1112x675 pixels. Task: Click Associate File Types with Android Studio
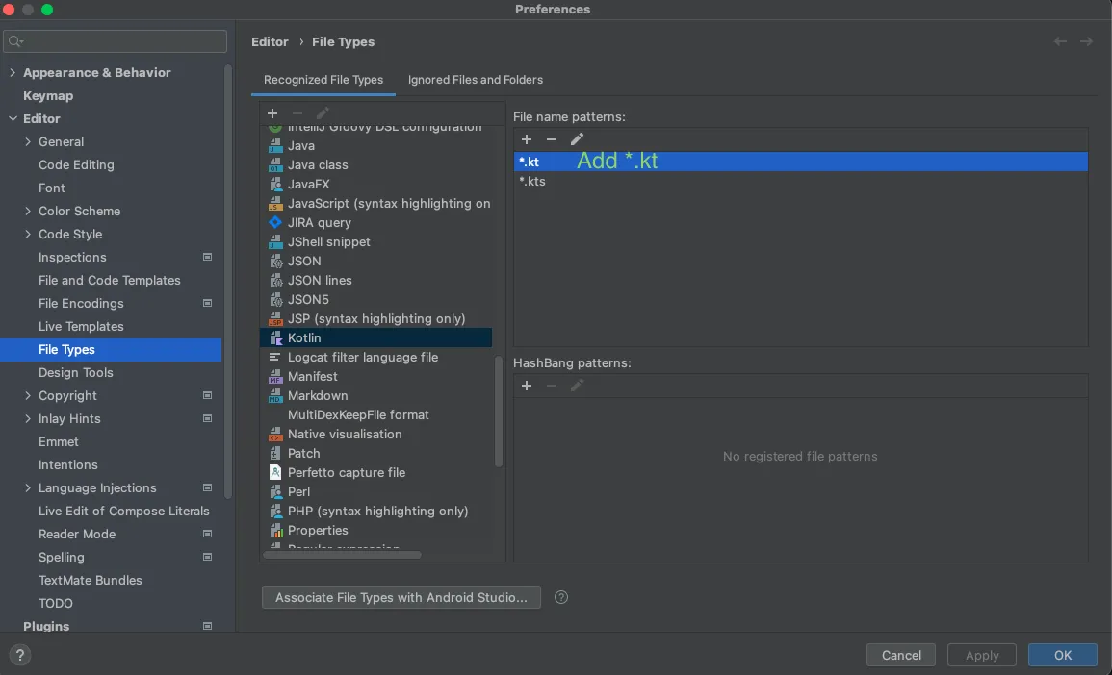point(401,597)
